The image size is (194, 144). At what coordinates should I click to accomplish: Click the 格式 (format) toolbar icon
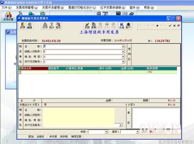(58, 26)
